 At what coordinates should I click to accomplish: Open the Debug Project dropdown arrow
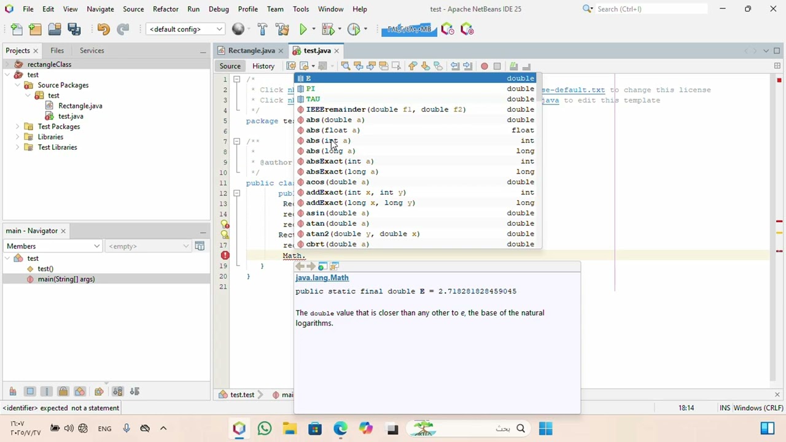pos(339,29)
